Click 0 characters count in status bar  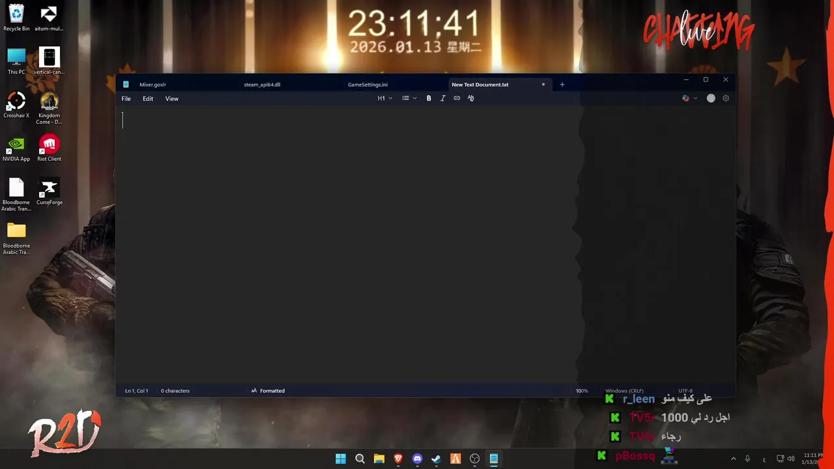pos(175,391)
